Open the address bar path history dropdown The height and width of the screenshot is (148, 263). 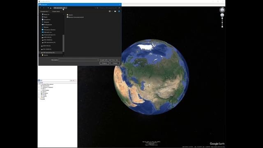[95, 8]
